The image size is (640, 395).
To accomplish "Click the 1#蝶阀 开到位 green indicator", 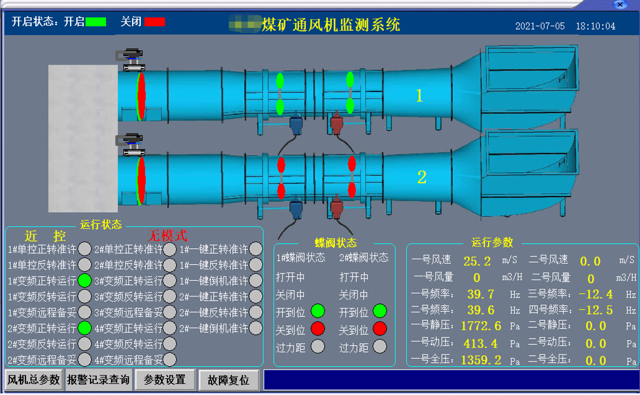I will point(318,311).
